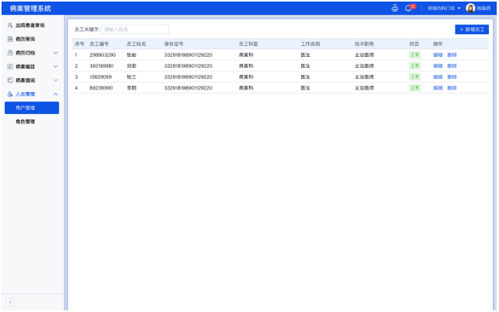Open 角色管理 in the sidebar
Image resolution: width=499 pixels, height=312 pixels.
click(x=26, y=122)
